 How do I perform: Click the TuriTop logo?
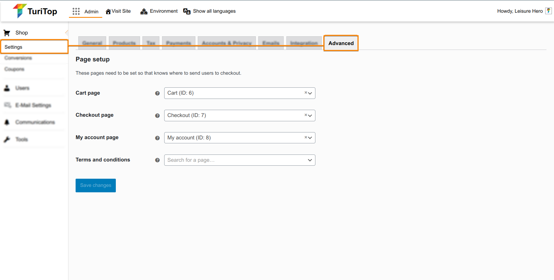[35, 11]
